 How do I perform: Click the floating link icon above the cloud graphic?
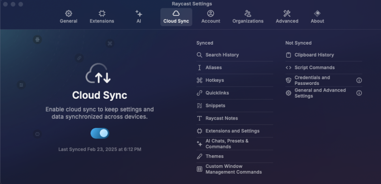[79, 58]
